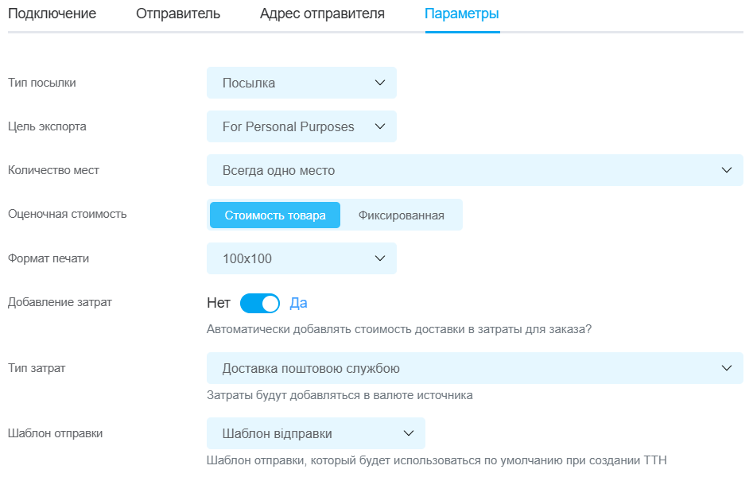Choose Фиксированная valuation option
Screen dimensions: 753x481
click(401, 215)
